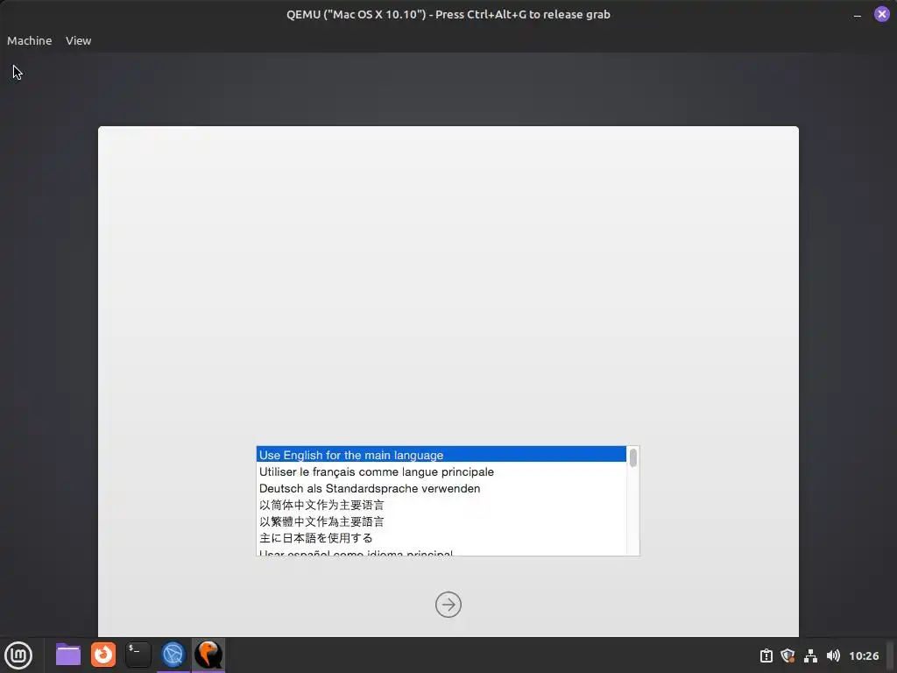This screenshot has height=673, width=897.
Task: Open the volume control tray icon
Action: (833, 655)
